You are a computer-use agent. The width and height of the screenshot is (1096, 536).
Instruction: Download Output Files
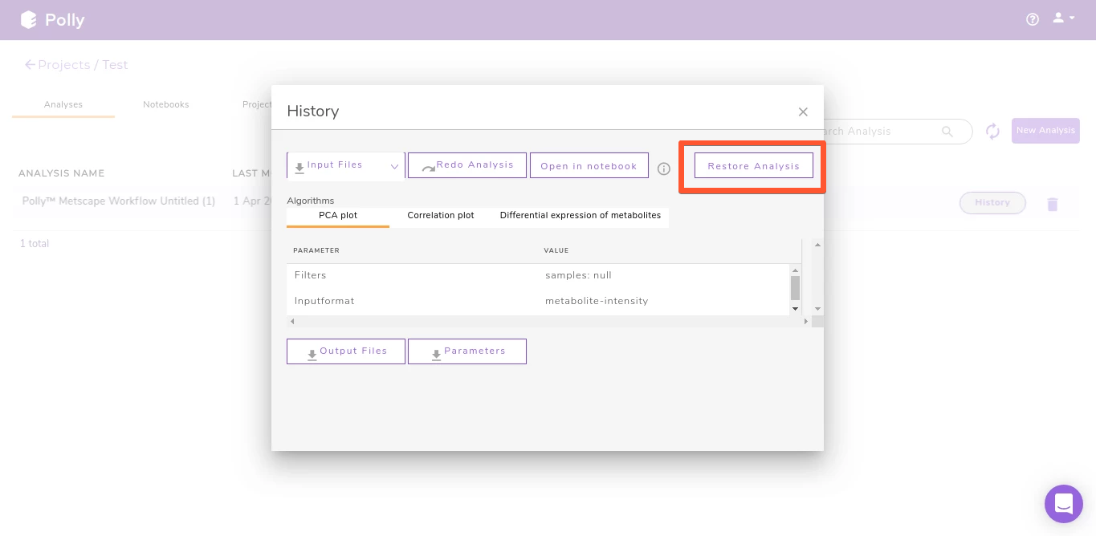(346, 351)
